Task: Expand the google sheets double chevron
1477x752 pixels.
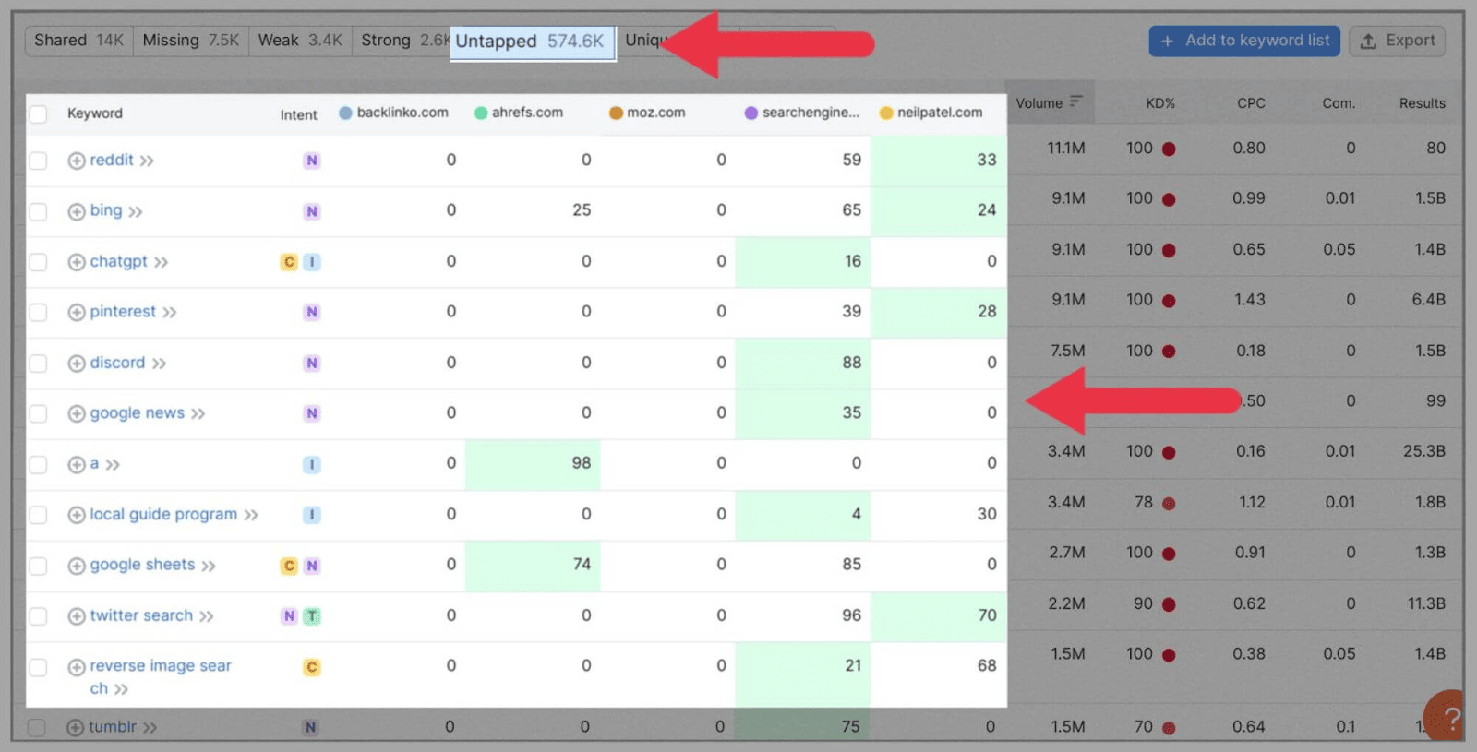Action: 209,566
